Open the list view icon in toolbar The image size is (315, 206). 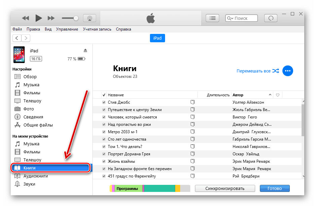pyautogui.click(x=212, y=18)
